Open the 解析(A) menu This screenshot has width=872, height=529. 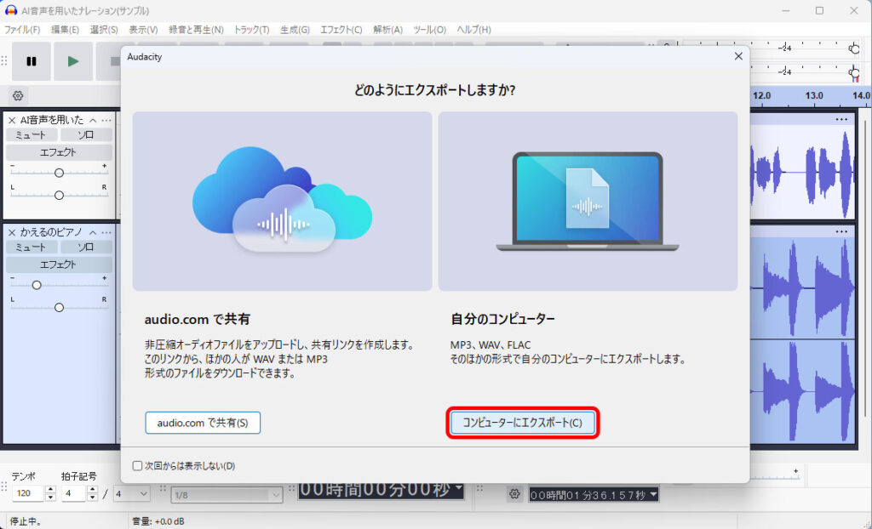[387, 30]
